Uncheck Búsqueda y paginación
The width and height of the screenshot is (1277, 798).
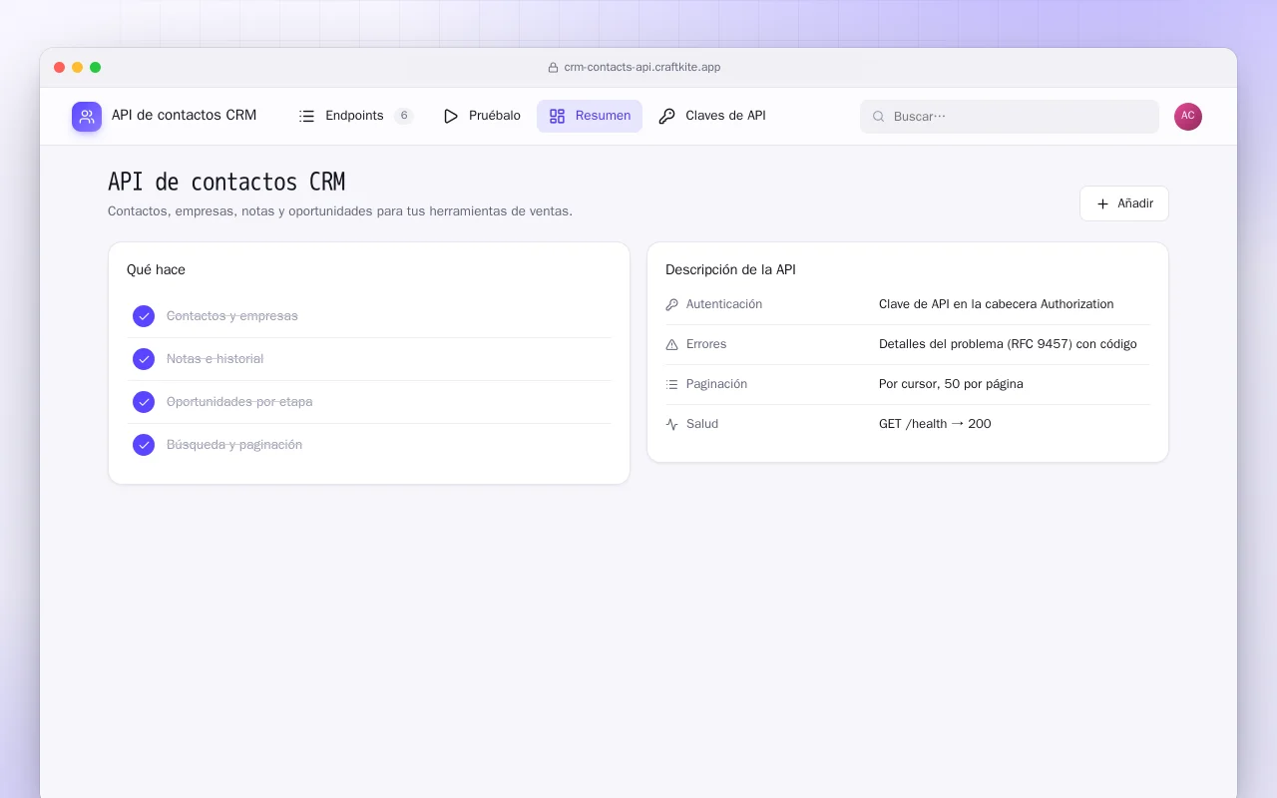144,445
